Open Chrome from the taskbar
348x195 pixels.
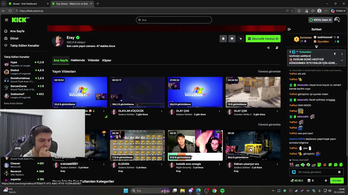(x=215, y=191)
